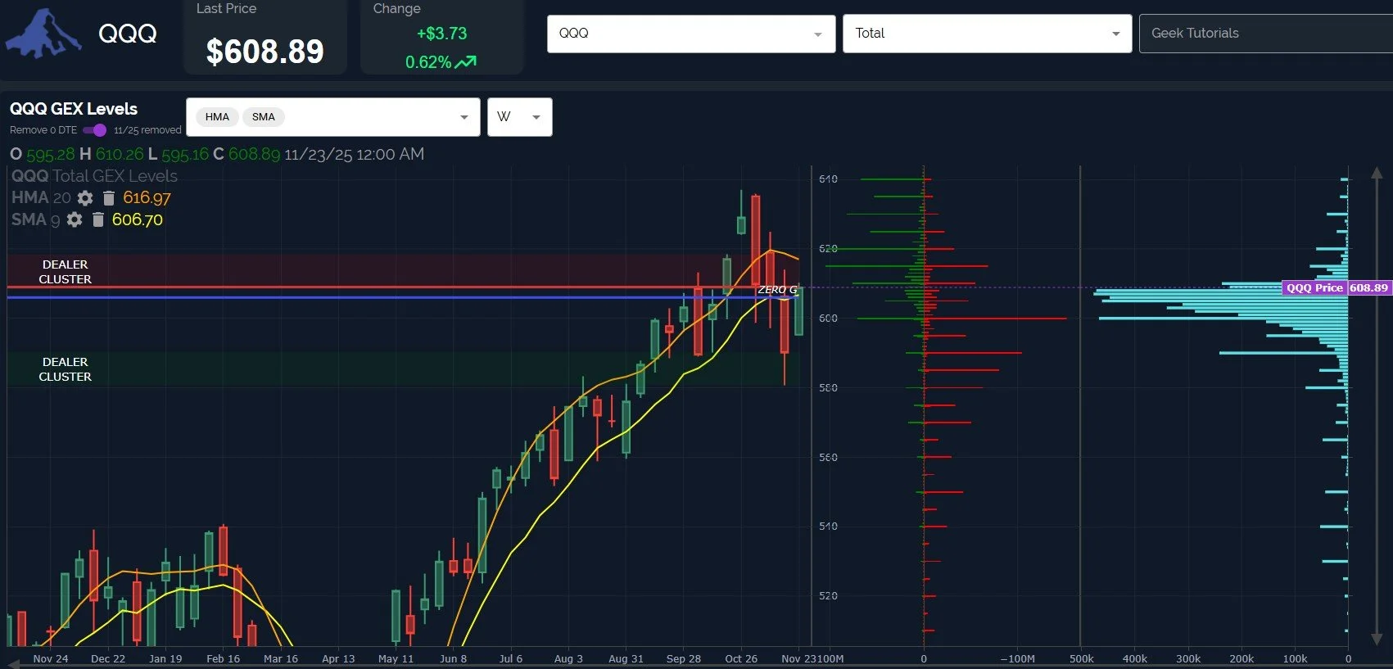Click the 500k axis label on volume chart
This screenshot has width=1393, height=669.
click(x=1082, y=658)
